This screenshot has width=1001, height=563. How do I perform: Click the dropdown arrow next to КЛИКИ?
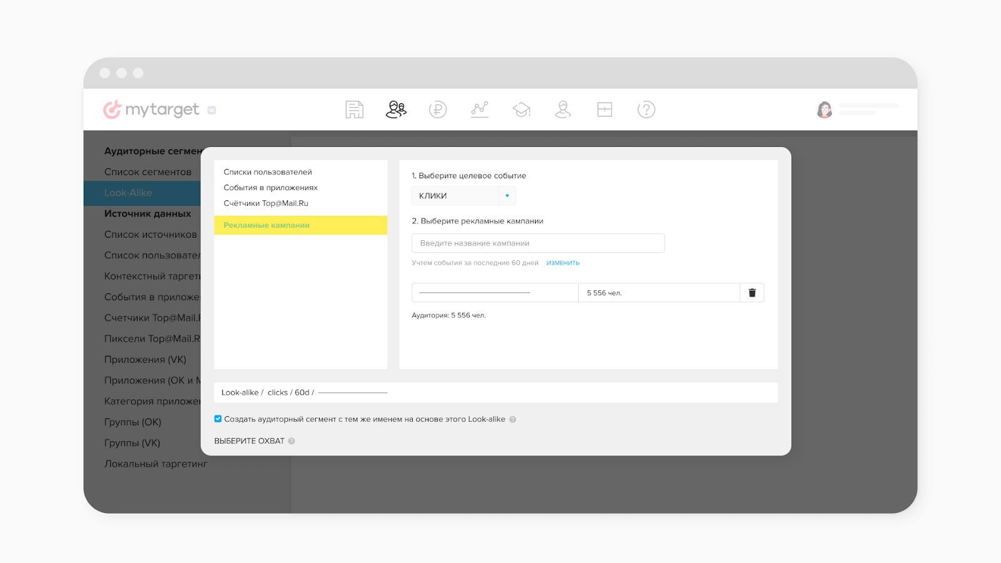click(507, 196)
